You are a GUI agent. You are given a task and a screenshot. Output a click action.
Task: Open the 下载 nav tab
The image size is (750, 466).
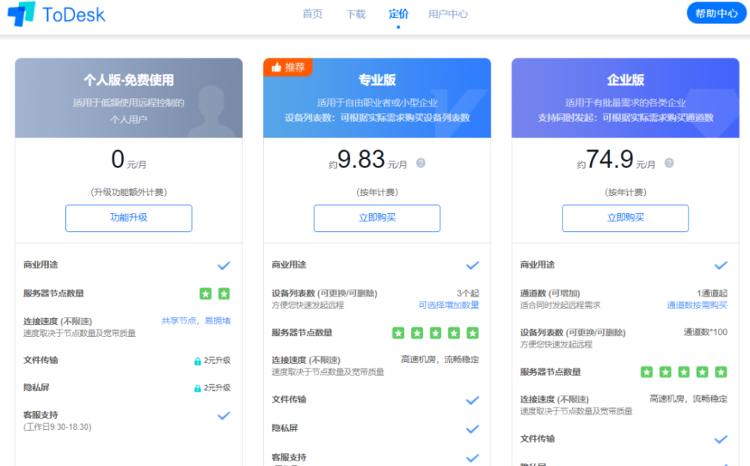point(355,14)
